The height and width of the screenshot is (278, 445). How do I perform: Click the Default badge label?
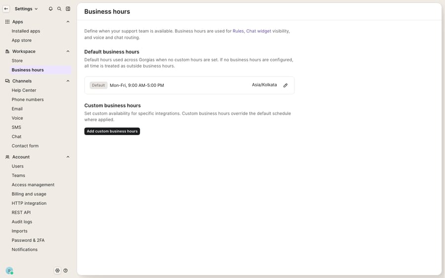click(x=98, y=85)
